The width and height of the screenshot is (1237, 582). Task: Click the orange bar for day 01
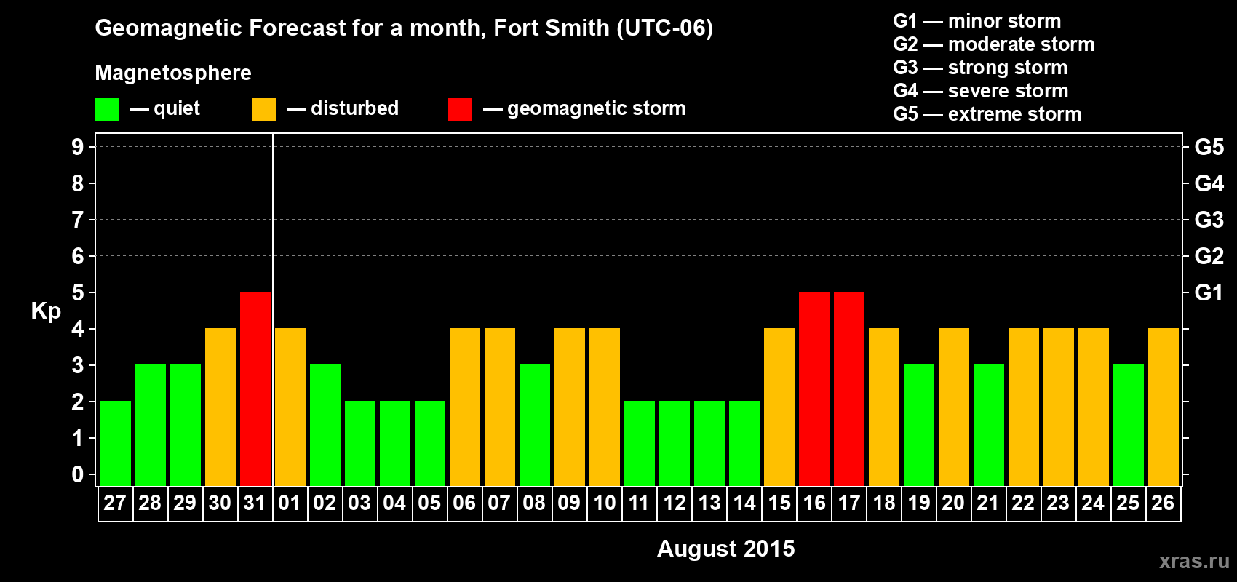(x=290, y=407)
